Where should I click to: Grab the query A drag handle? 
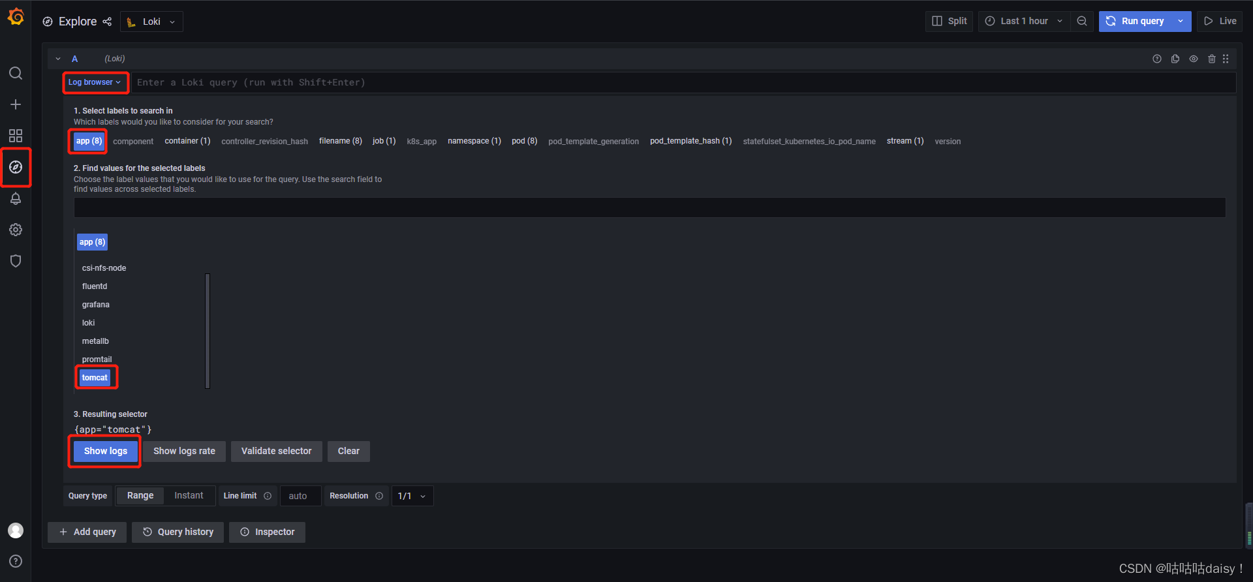(x=1226, y=59)
